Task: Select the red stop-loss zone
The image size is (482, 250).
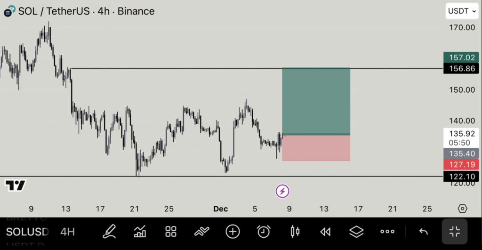Action: click(316, 148)
